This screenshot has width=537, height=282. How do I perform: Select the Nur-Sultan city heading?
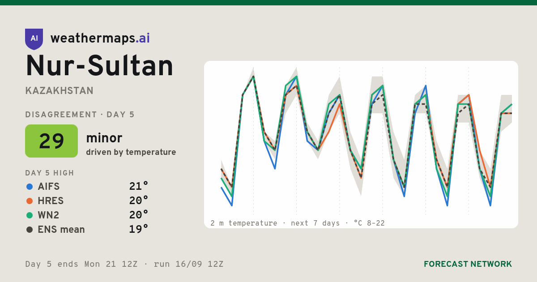[x=99, y=66]
